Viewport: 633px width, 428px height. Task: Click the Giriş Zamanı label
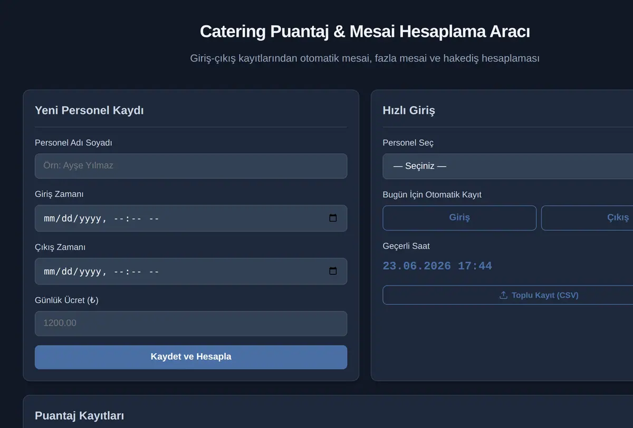(x=59, y=194)
